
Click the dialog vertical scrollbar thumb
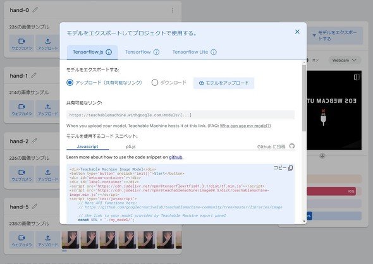point(304,98)
